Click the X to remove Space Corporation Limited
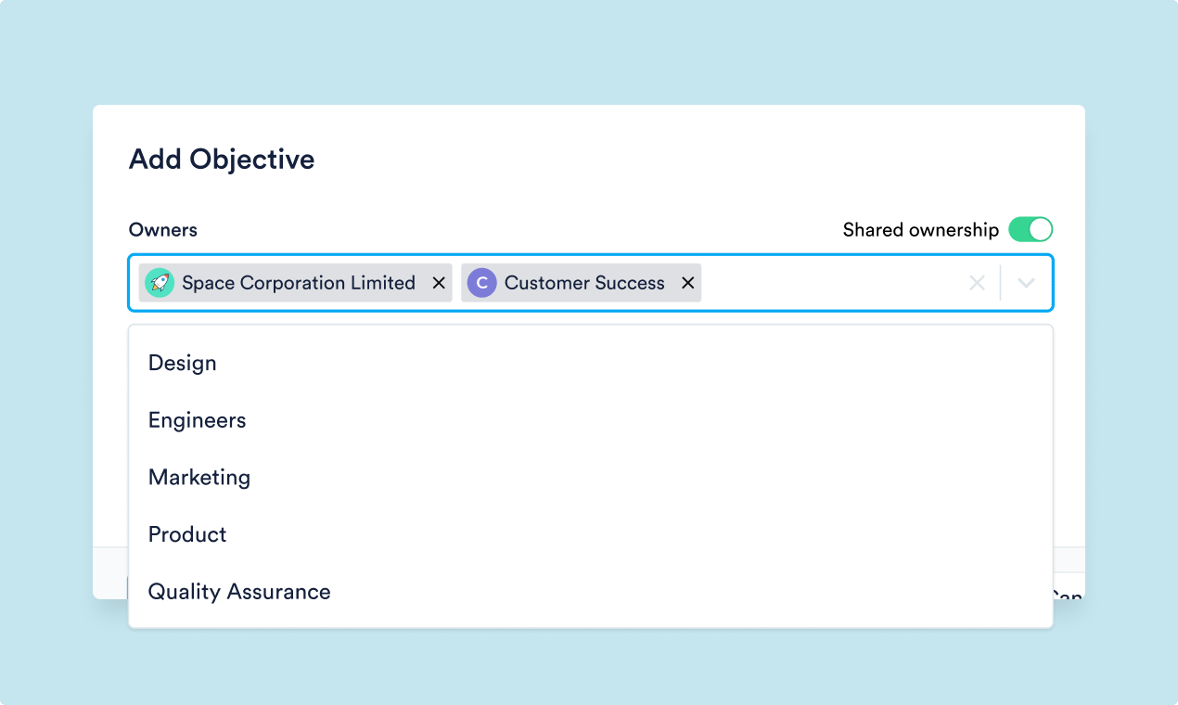The image size is (1178, 705). coord(438,283)
